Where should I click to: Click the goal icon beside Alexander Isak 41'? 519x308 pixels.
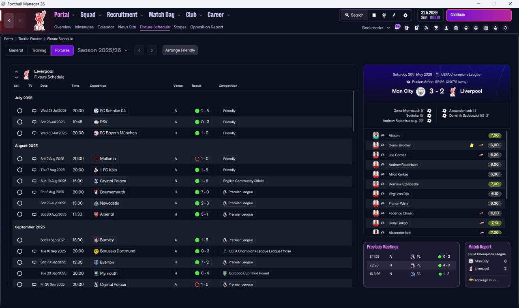[x=444, y=111]
